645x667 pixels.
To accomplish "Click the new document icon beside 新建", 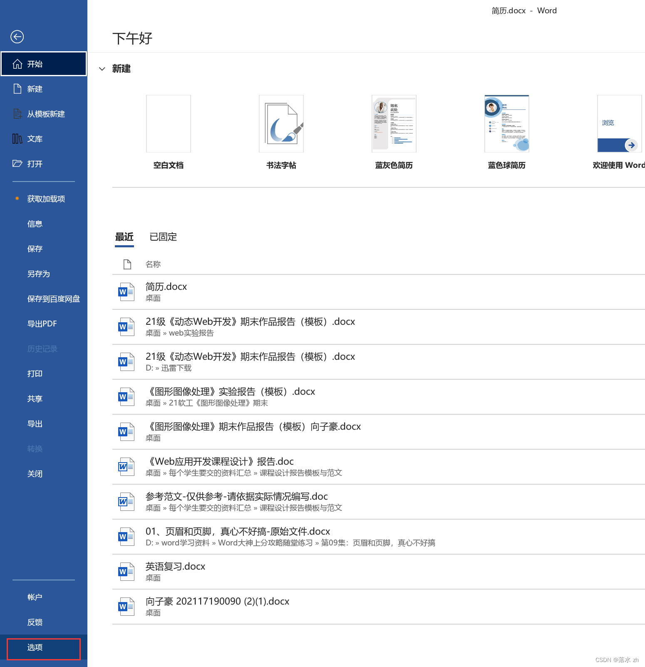I will tap(17, 89).
